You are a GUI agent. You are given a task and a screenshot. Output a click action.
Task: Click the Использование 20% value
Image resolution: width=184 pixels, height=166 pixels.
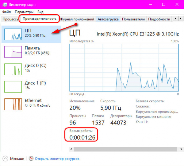[x=75, y=108]
